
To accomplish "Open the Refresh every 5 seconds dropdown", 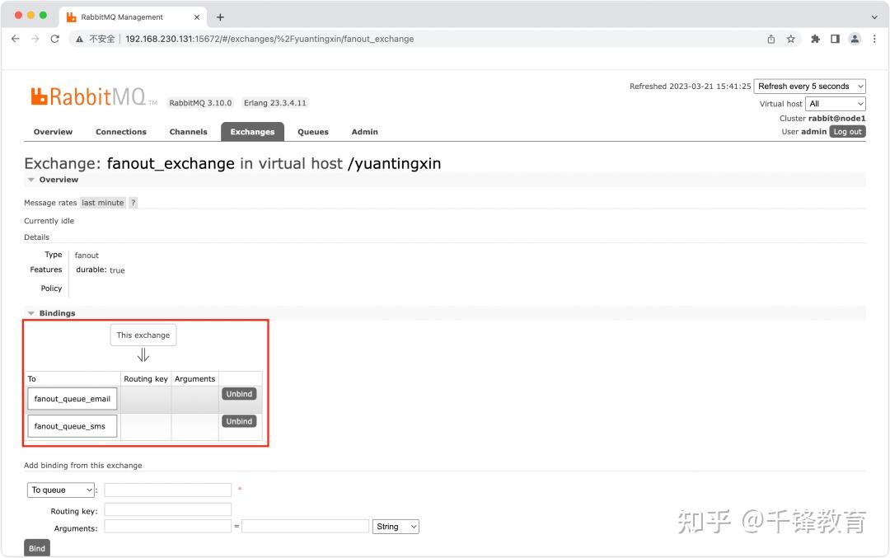I will point(809,86).
